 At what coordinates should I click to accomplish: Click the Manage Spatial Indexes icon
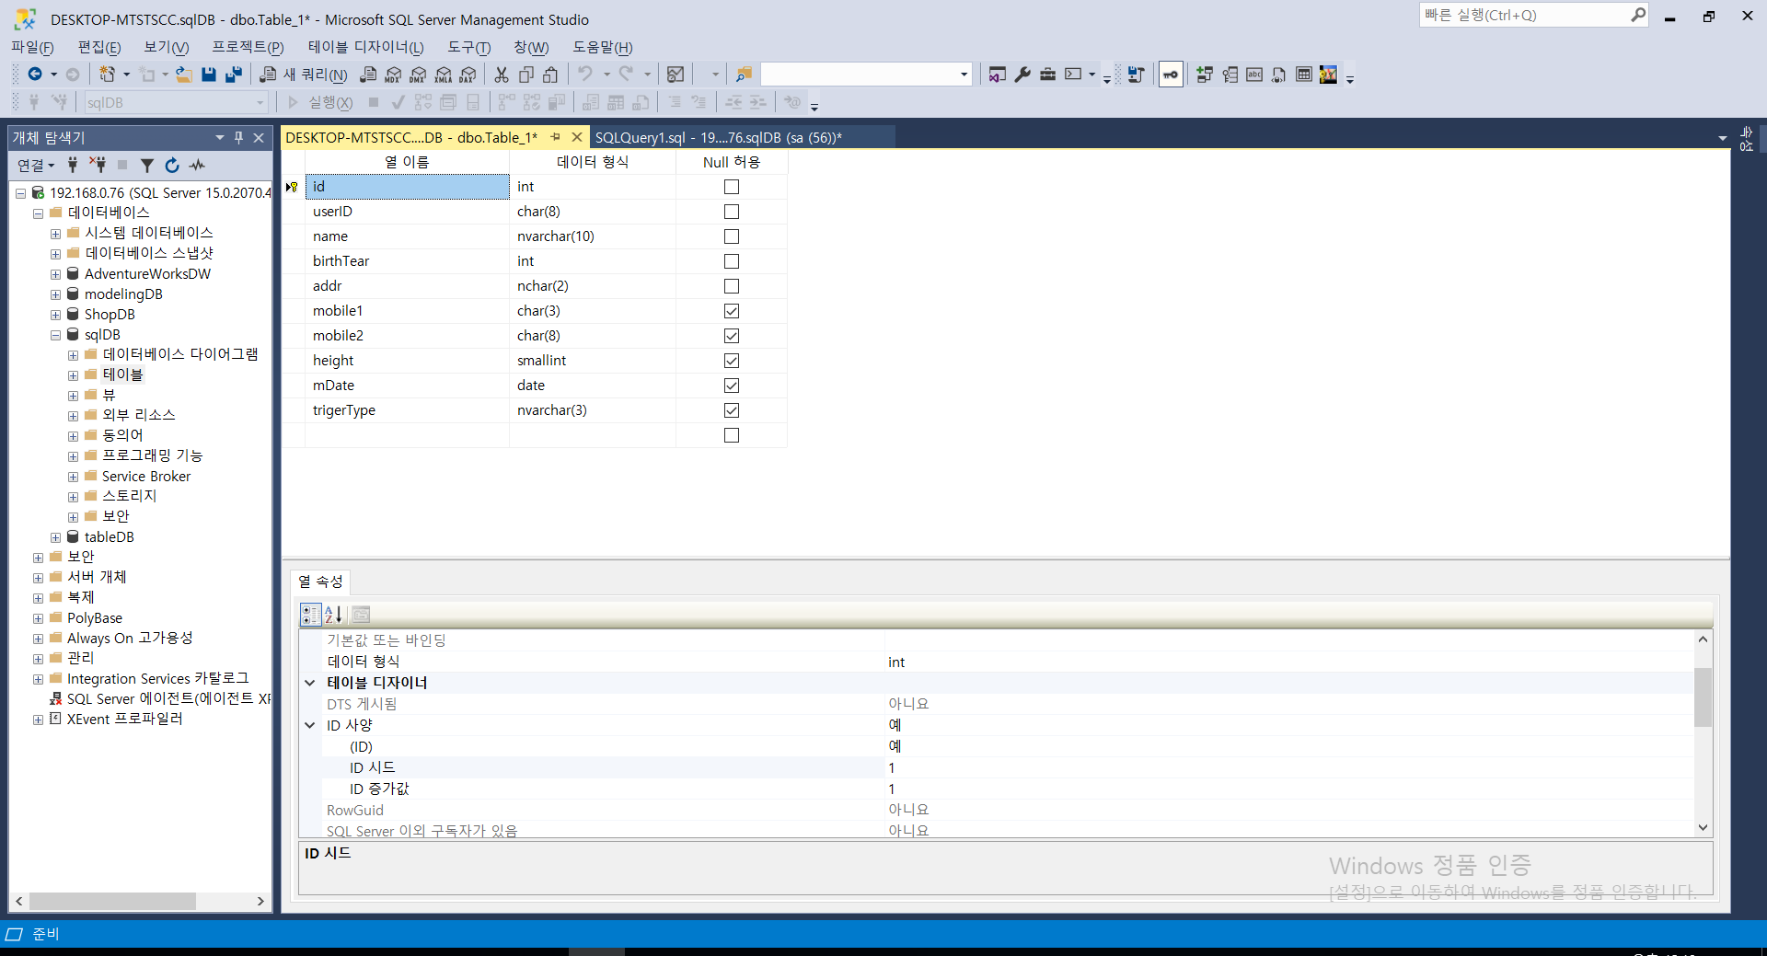(x=1328, y=75)
